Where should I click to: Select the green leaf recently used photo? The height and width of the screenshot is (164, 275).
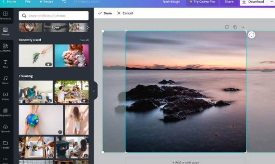(x=36, y=56)
